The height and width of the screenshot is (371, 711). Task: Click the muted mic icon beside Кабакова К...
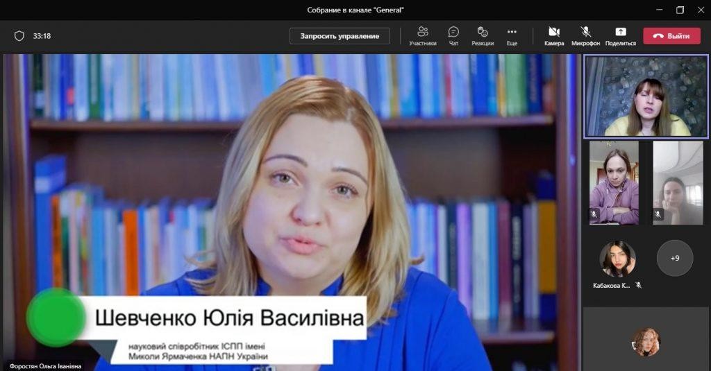[x=639, y=286]
